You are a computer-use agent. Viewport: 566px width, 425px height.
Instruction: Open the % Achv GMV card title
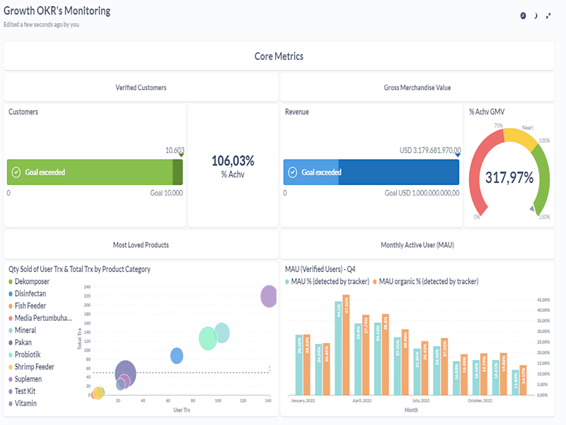[487, 112]
